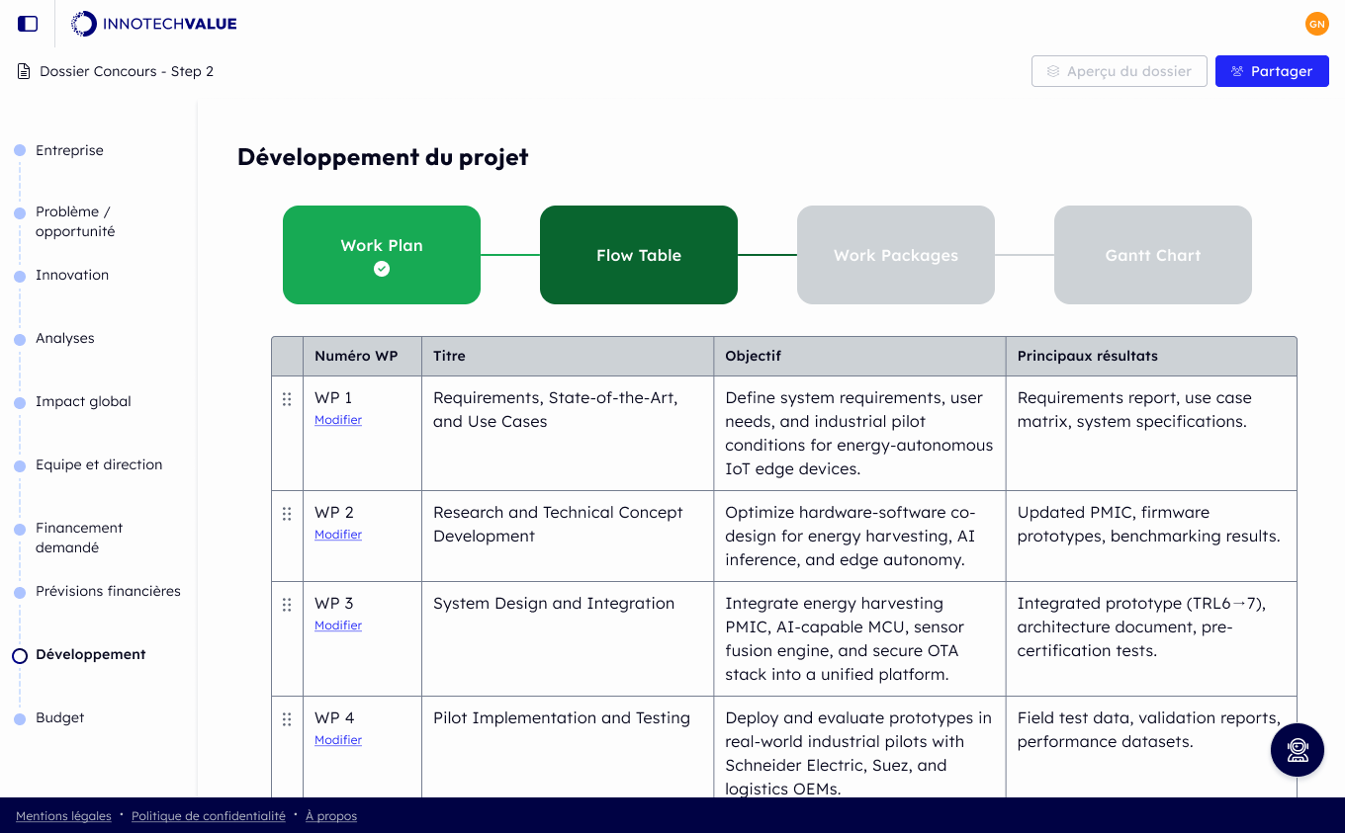Click the drag handle next to WP 4
The height and width of the screenshot is (833, 1345).
pyautogui.click(x=286, y=719)
